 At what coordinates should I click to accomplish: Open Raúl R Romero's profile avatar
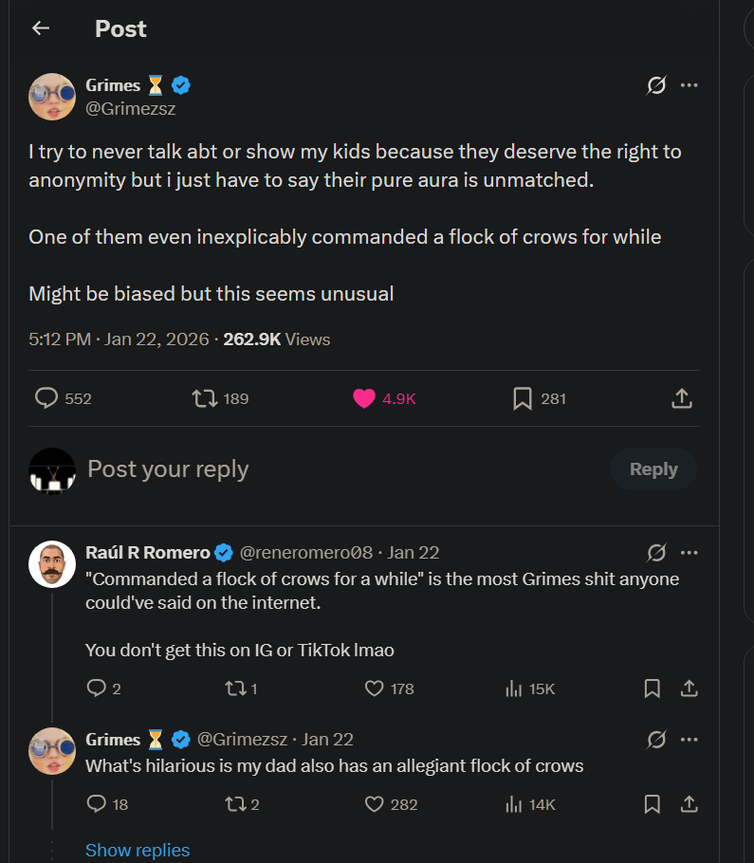(52, 564)
